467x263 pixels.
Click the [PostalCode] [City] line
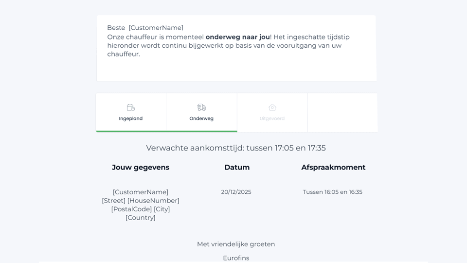coord(141,209)
